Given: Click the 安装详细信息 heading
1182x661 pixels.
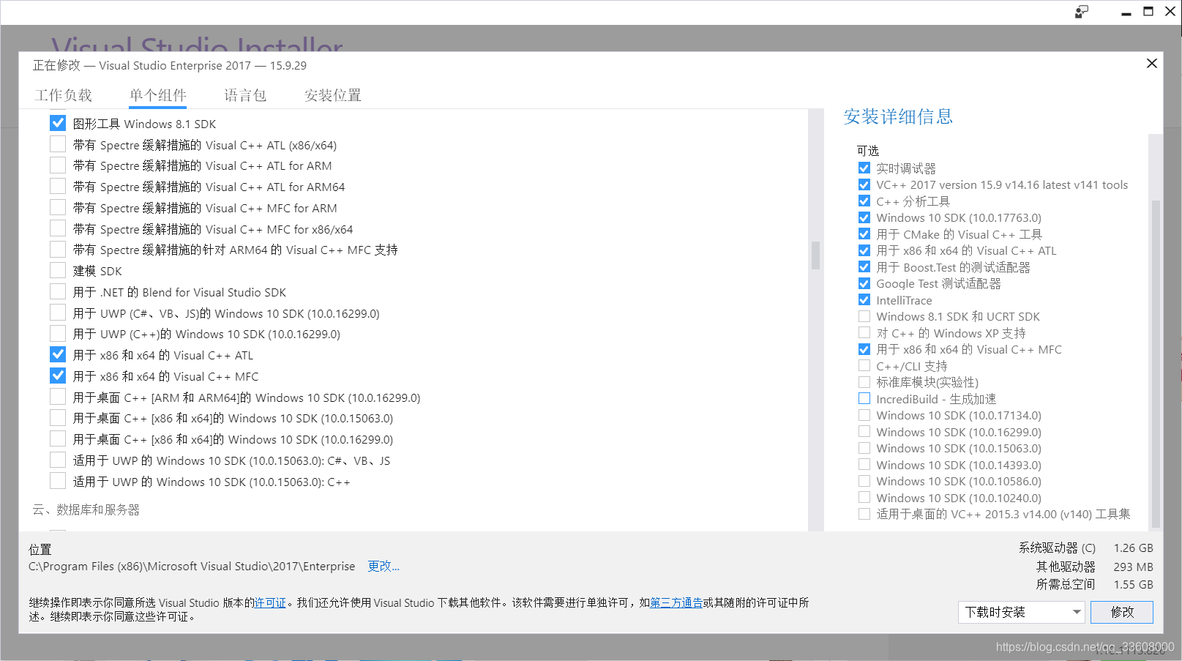Looking at the screenshot, I should 898,116.
